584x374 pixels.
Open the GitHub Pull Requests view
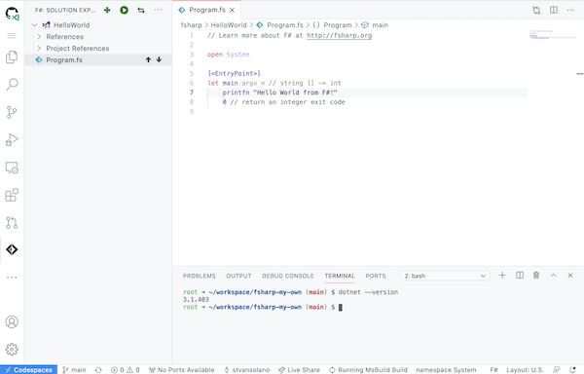pos(12,223)
